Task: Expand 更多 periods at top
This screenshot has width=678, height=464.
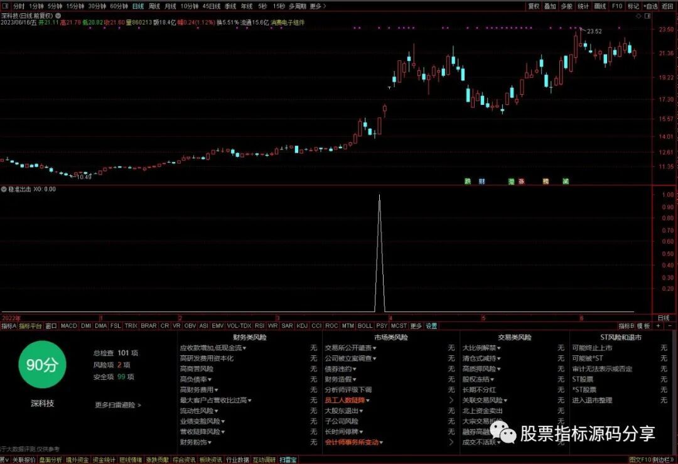Action: 318,6
